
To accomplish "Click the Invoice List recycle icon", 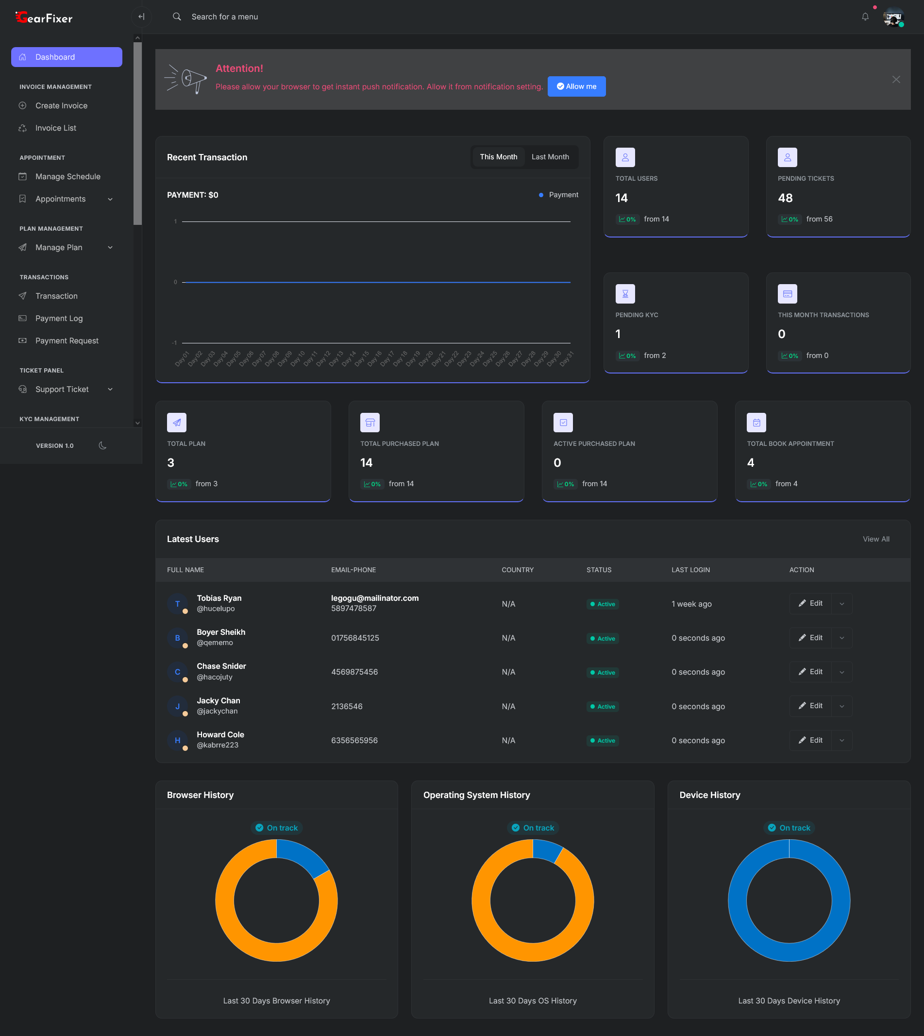I will [x=22, y=128].
